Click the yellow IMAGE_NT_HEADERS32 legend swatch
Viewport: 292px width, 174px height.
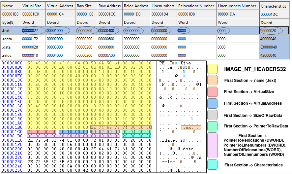[212, 69]
